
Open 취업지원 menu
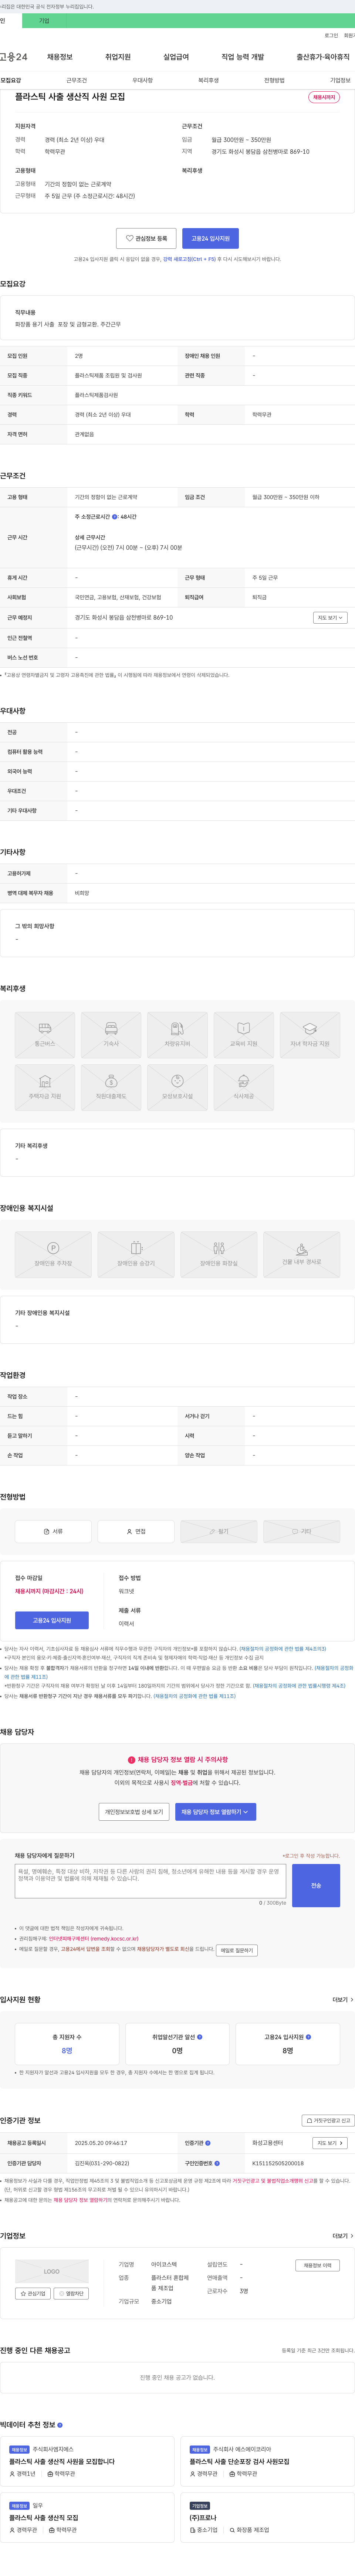point(118,57)
